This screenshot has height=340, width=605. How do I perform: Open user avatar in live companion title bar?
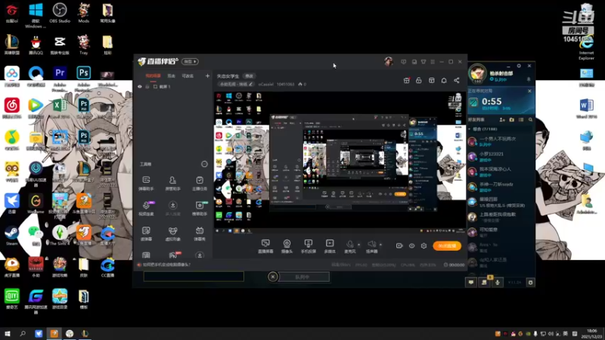click(389, 61)
